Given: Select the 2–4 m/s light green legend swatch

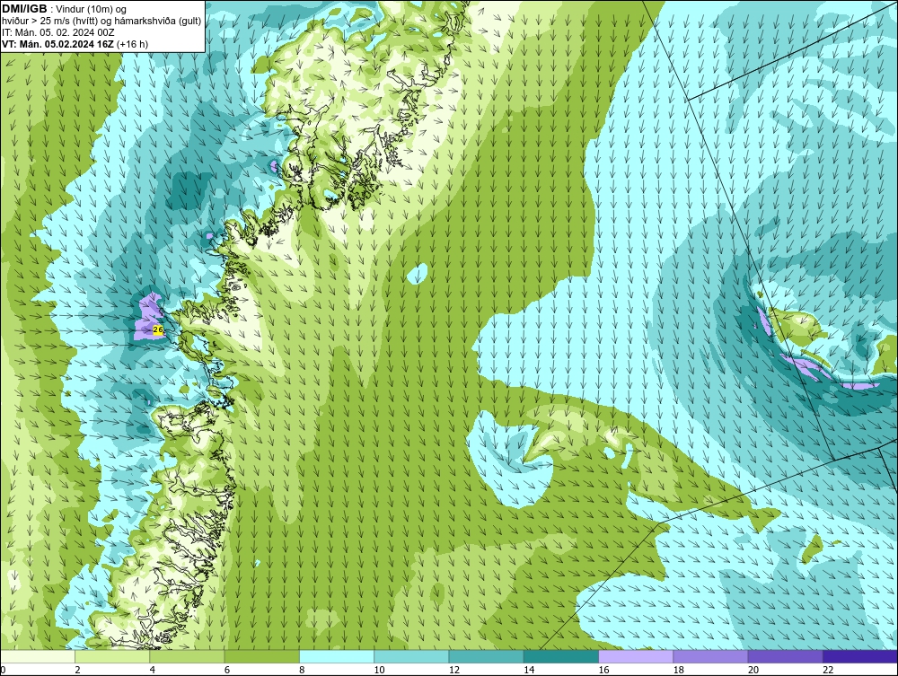Looking at the screenshot, I should pos(112,656).
